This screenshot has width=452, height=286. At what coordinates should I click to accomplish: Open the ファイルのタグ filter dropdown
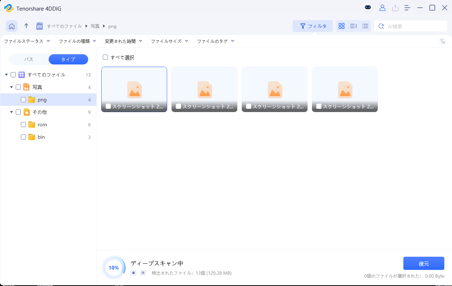pyautogui.click(x=216, y=41)
